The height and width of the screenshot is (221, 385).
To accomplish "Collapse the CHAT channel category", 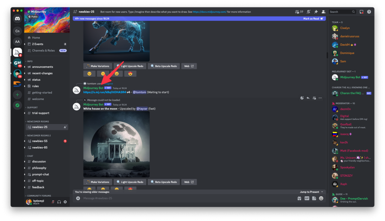I will pos(29,156).
